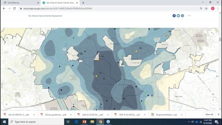Switch to Chrome on the taskbar
The height and width of the screenshot is (125, 222).
pos(100,122)
